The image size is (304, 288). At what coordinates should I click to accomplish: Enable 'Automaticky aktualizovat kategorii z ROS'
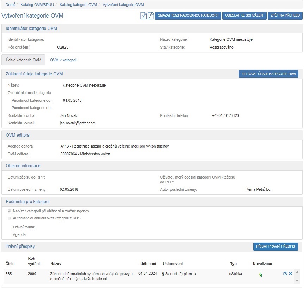[10, 218]
